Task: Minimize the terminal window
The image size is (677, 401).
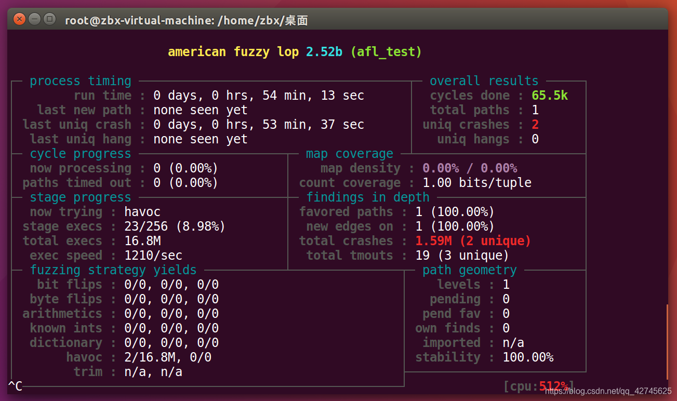Action: (34, 20)
